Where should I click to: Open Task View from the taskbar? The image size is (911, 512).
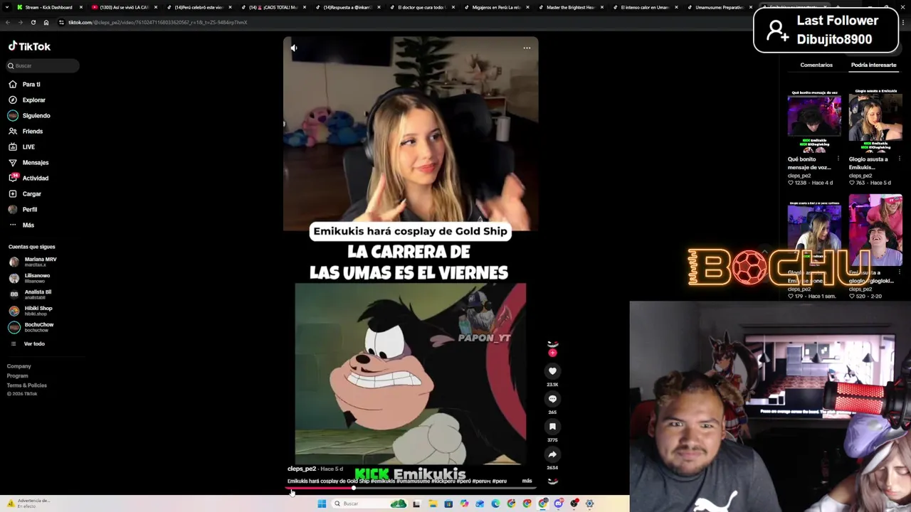click(416, 503)
